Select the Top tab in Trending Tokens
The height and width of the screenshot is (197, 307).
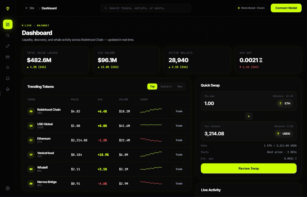[152, 86]
